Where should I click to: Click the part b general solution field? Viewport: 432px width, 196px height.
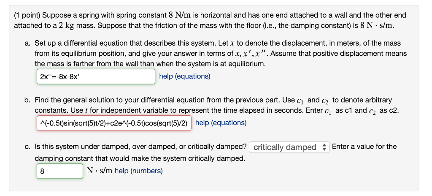coord(114,123)
